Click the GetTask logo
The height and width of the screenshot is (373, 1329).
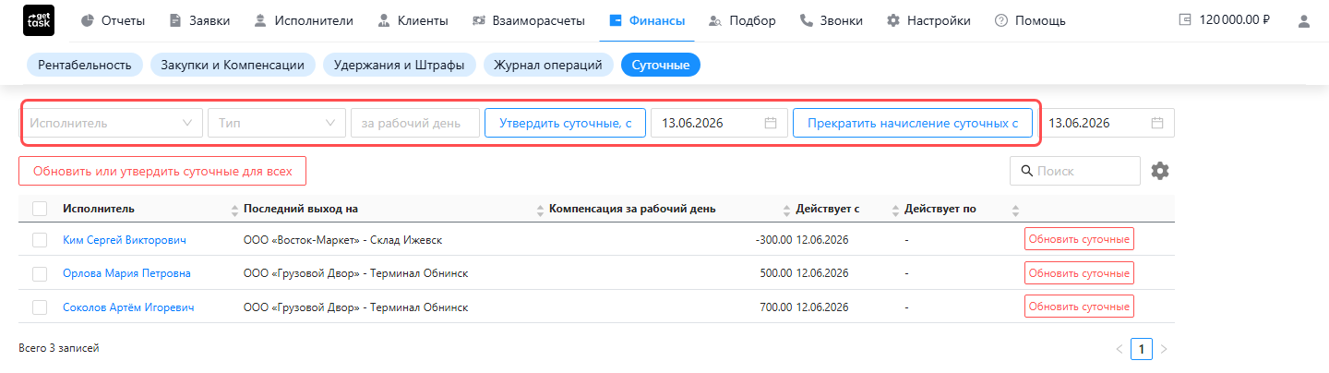coord(39,20)
